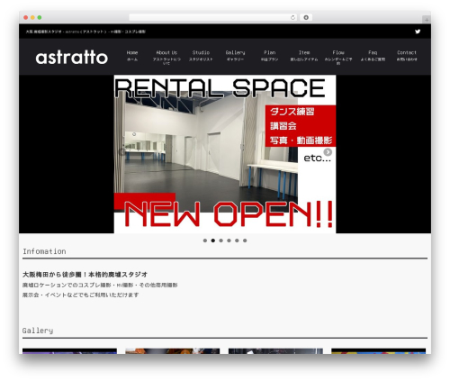This screenshot has width=450, height=381.
Task: Select the fourth slide dot
Action: click(229, 240)
